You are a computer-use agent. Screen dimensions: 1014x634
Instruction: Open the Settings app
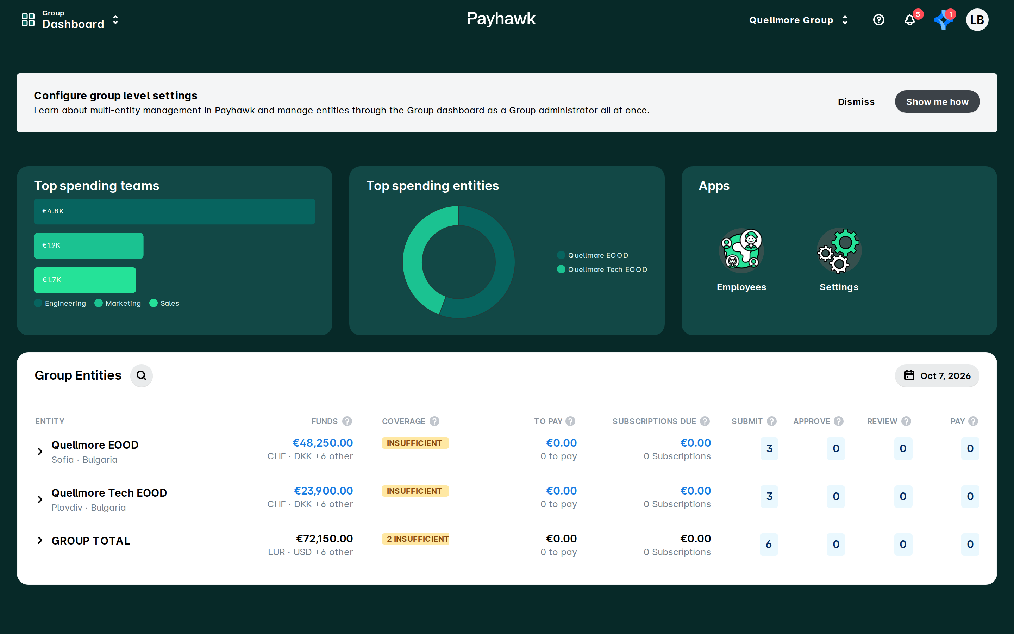tap(839, 260)
